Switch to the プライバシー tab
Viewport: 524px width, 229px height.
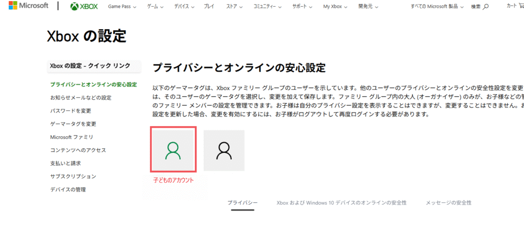(x=243, y=202)
